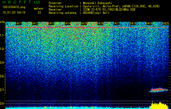Click the 1.0 kHz axis tick label
This screenshot has height=109, width=171.
point(2,49)
